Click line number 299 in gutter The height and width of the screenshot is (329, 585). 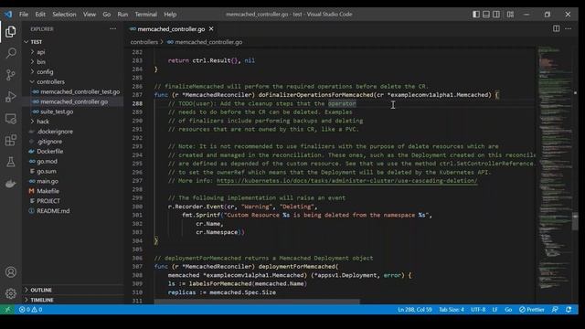click(x=137, y=197)
